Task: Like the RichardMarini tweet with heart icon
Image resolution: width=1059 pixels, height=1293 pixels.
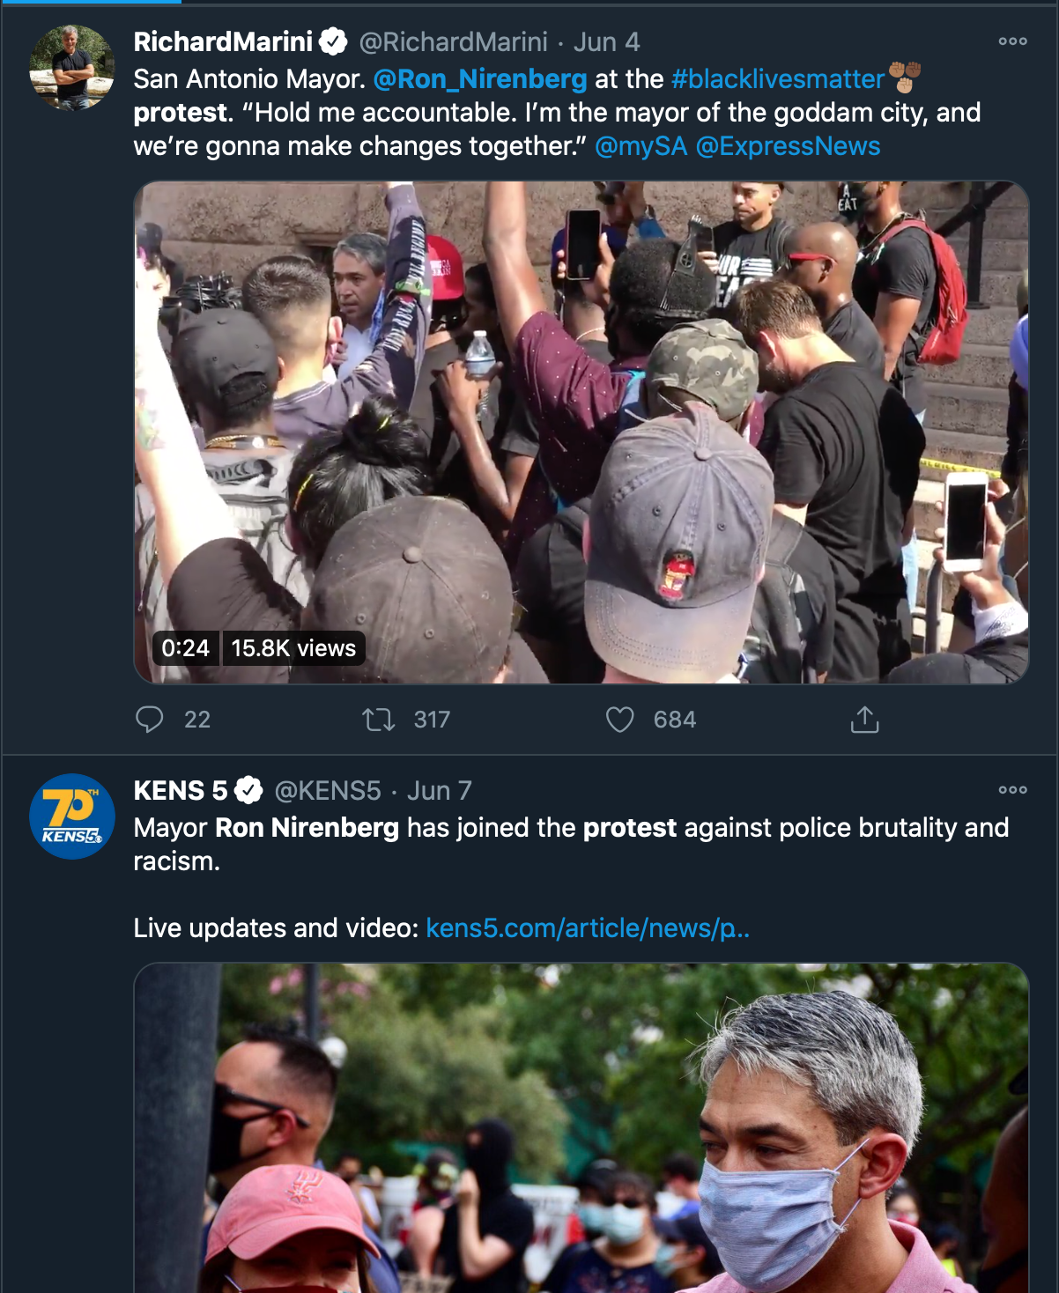Action: (620, 720)
